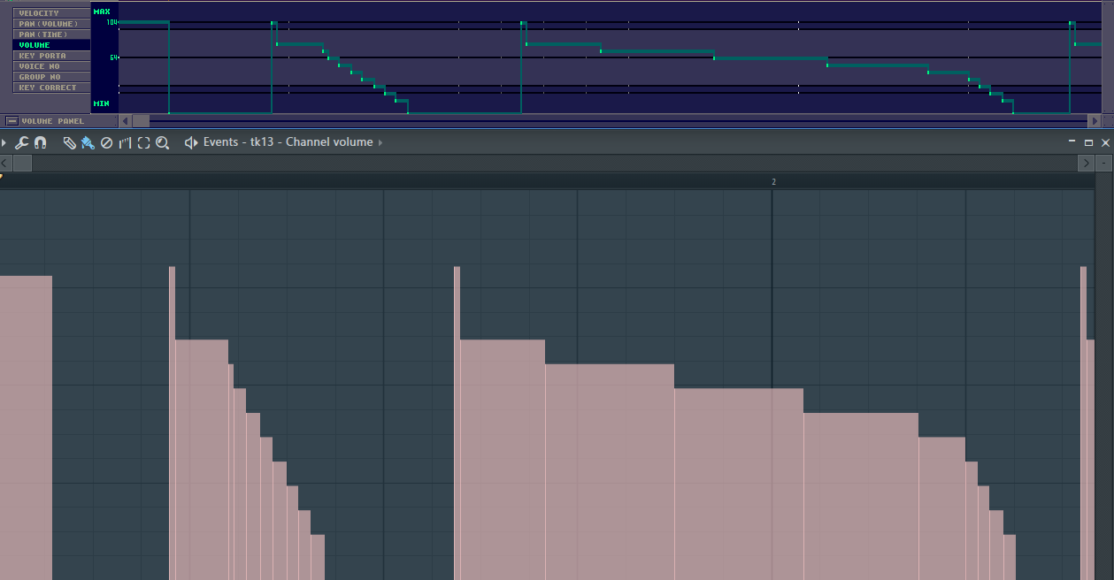Click the MAX label on the volume scale

click(x=102, y=11)
